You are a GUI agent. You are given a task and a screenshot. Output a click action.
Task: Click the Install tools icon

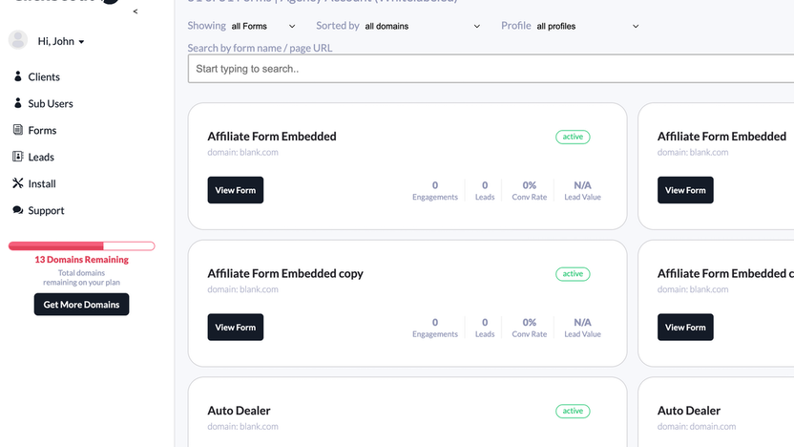click(18, 183)
